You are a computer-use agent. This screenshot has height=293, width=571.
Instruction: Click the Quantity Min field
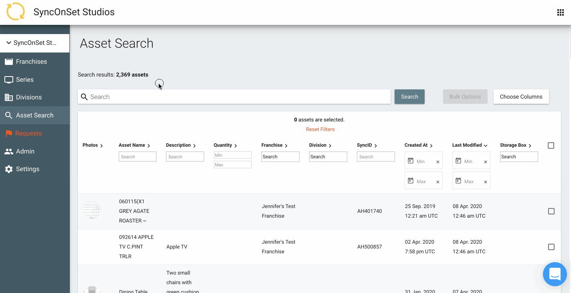(233, 155)
